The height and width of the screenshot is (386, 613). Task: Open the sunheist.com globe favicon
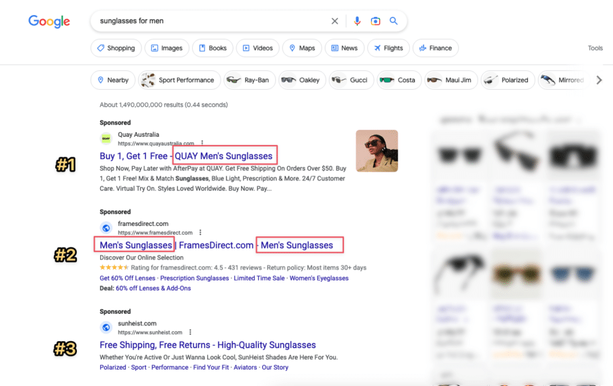click(106, 327)
